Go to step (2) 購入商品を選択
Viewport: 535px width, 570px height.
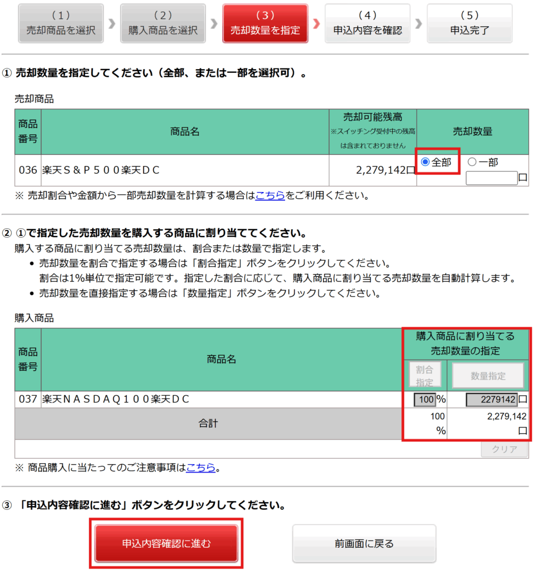coord(163,23)
